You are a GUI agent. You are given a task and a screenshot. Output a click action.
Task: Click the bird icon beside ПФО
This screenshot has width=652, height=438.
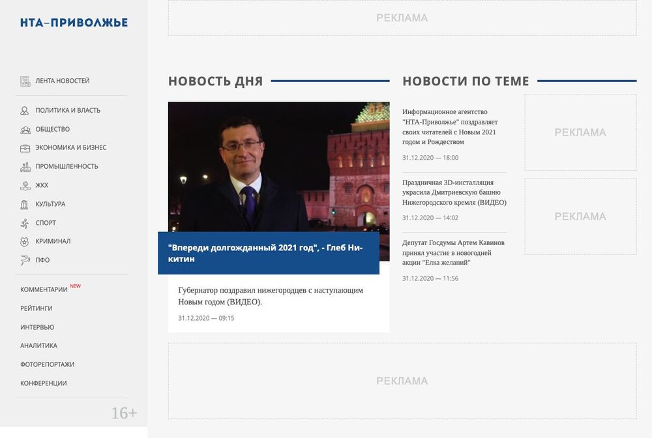point(25,260)
